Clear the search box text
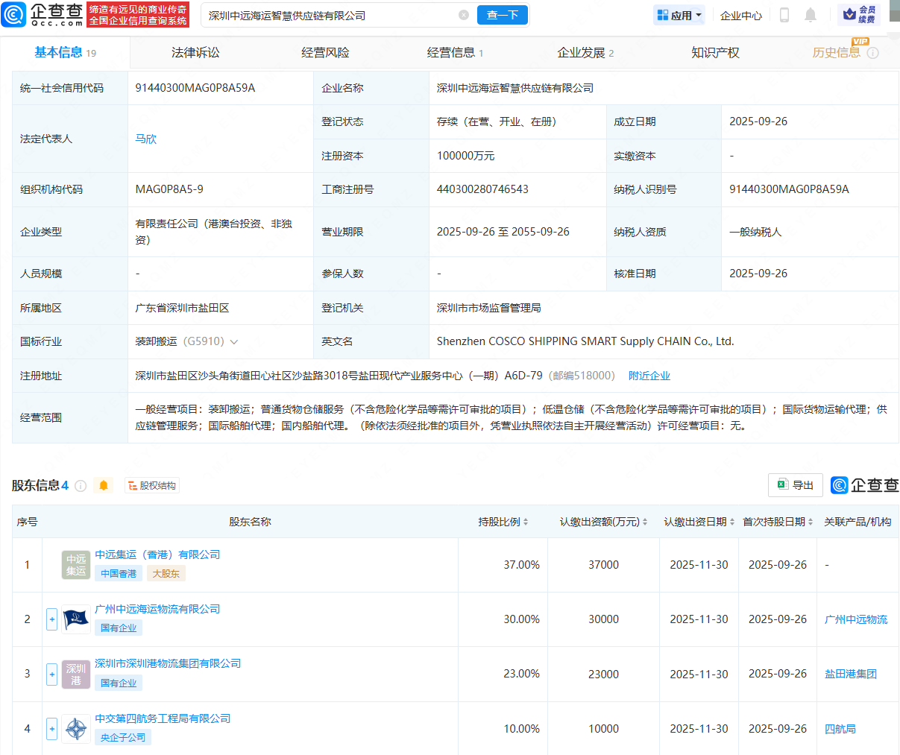 [x=464, y=15]
